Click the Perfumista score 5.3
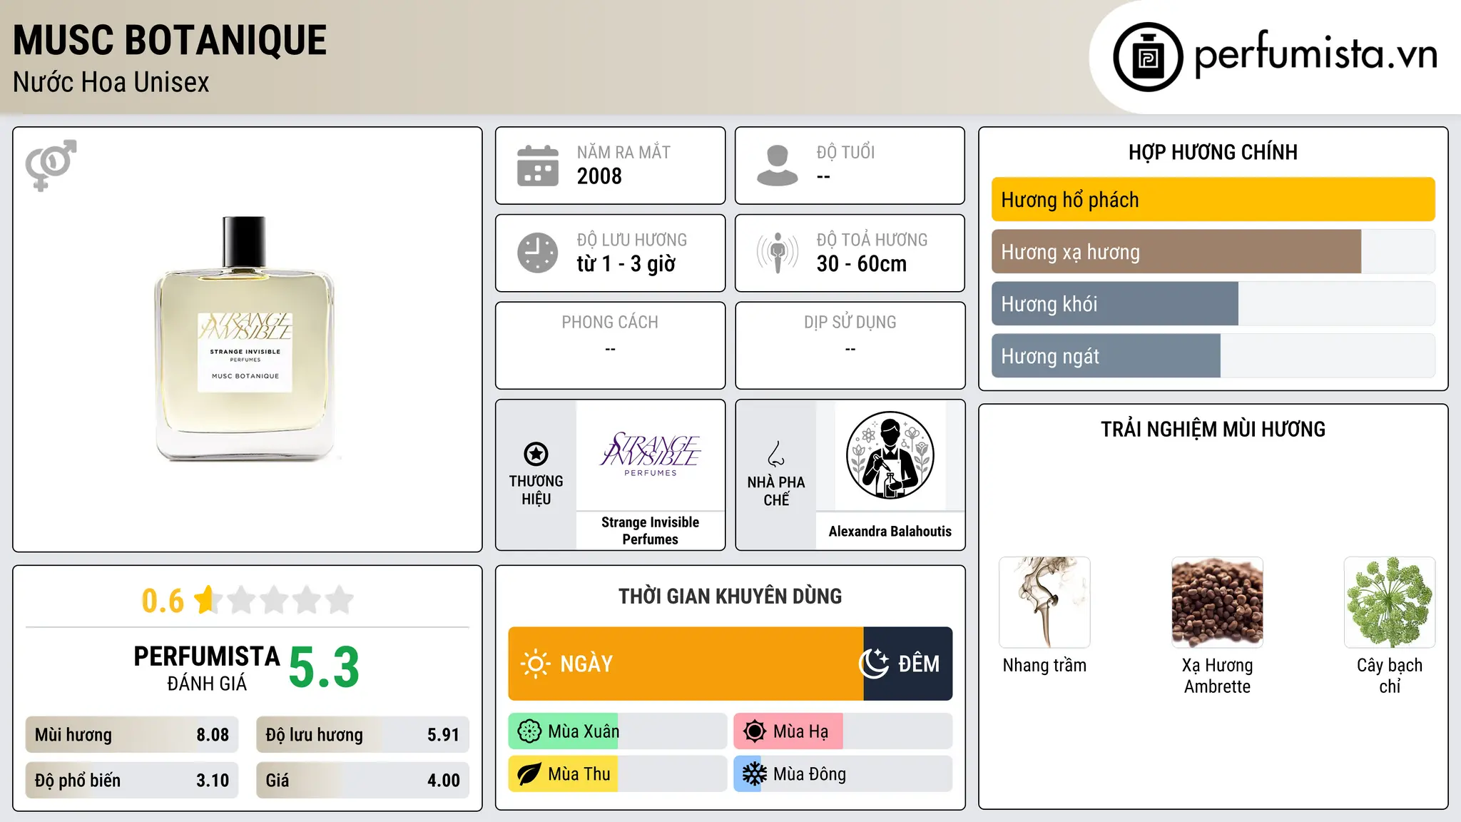Image resolution: width=1461 pixels, height=822 pixels. (324, 668)
